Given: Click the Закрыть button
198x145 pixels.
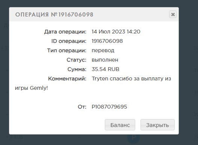Looking at the screenshot, I should 157,125.
